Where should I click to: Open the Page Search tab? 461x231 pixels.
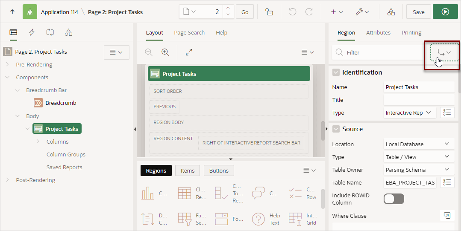(x=189, y=32)
